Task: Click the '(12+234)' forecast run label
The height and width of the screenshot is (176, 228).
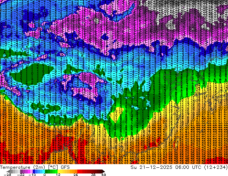Action: (216, 167)
